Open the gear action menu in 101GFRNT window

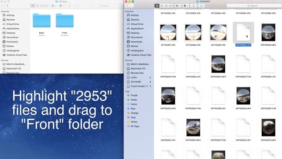[x=186, y=6]
